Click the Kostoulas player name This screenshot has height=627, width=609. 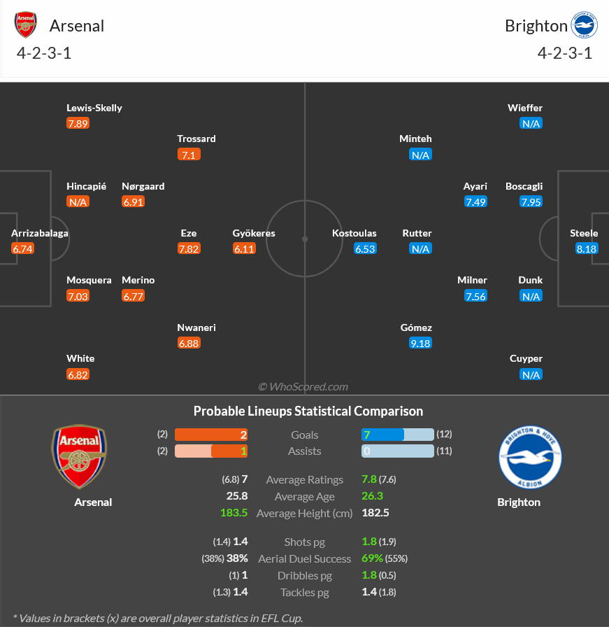354,233
